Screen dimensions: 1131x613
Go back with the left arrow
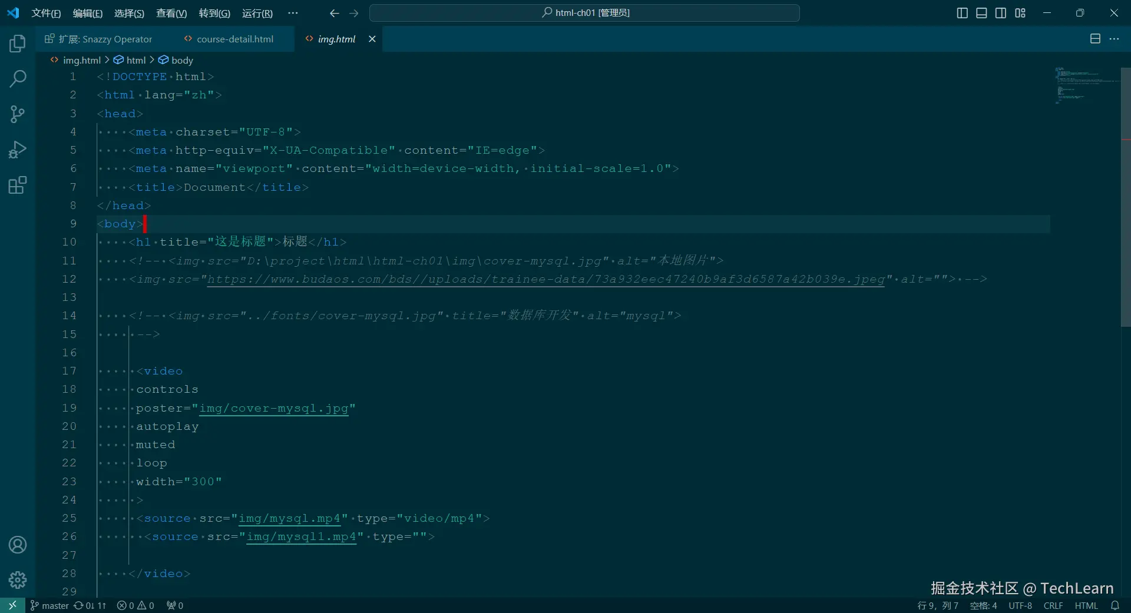[334, 13]
